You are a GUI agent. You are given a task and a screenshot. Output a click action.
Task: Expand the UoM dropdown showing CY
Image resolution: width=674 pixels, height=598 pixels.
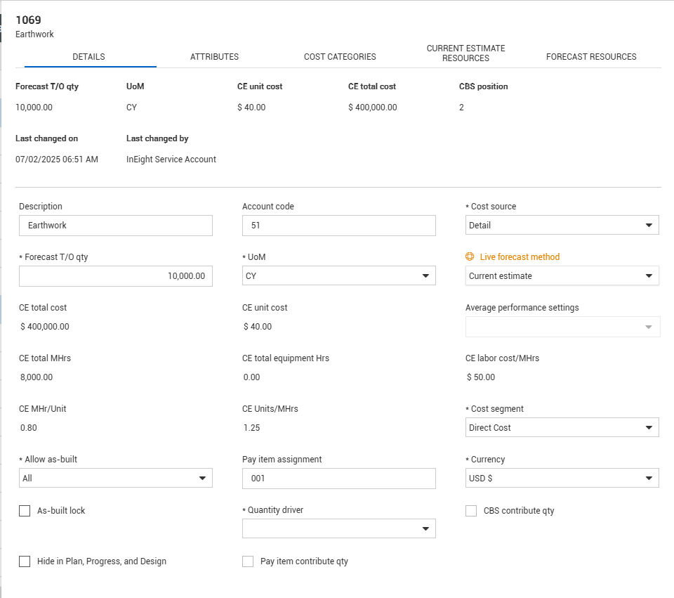338,276
